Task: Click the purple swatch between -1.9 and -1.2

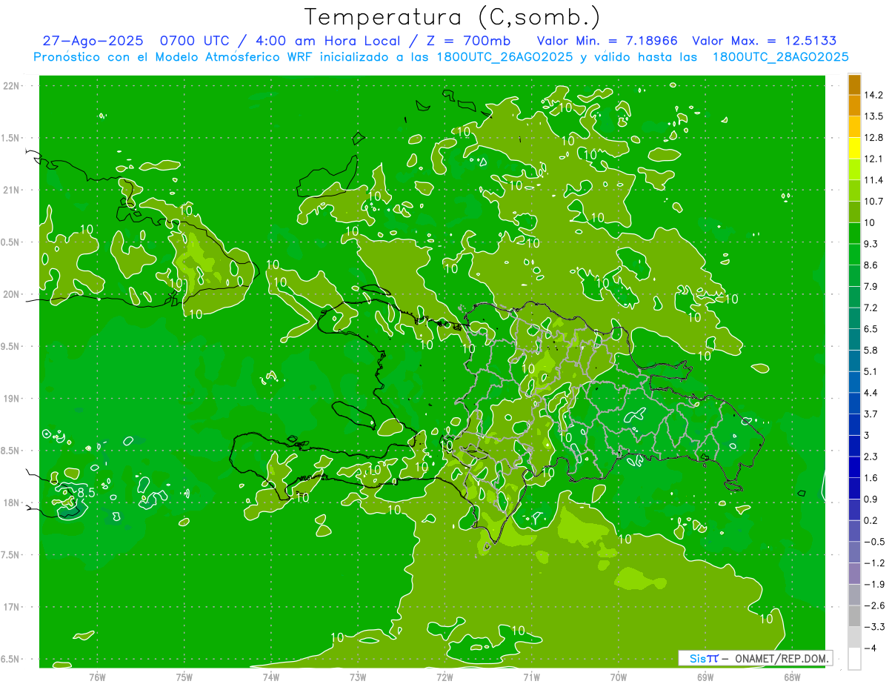Action: 854,574
